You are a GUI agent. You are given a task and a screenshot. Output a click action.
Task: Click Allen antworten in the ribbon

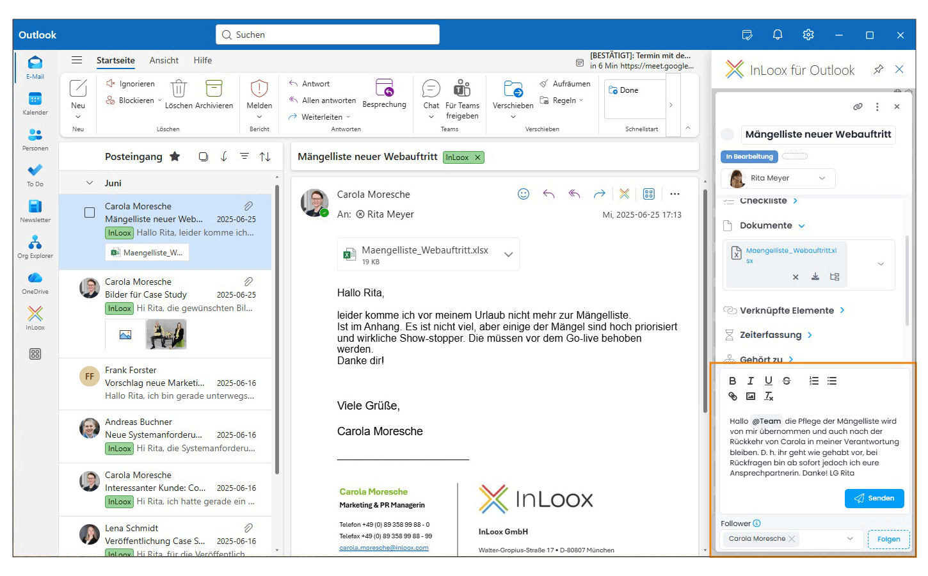(x=322, y=100)
